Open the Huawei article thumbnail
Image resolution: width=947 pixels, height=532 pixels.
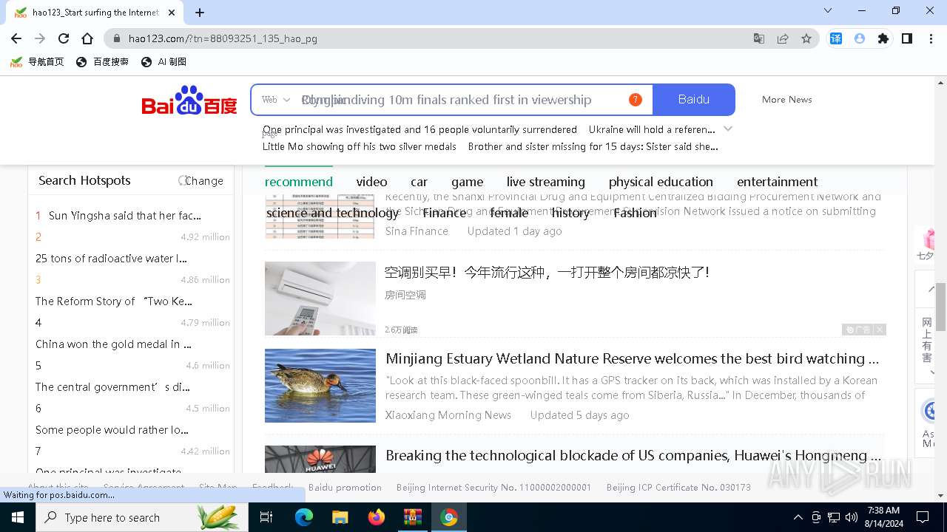point(320,459)
